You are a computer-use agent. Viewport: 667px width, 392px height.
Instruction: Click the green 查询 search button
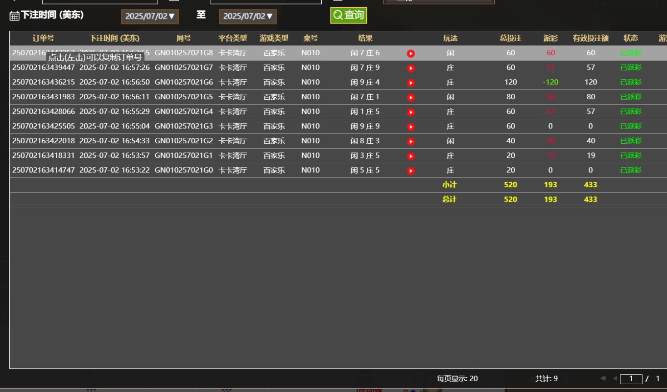pos(348,15)
